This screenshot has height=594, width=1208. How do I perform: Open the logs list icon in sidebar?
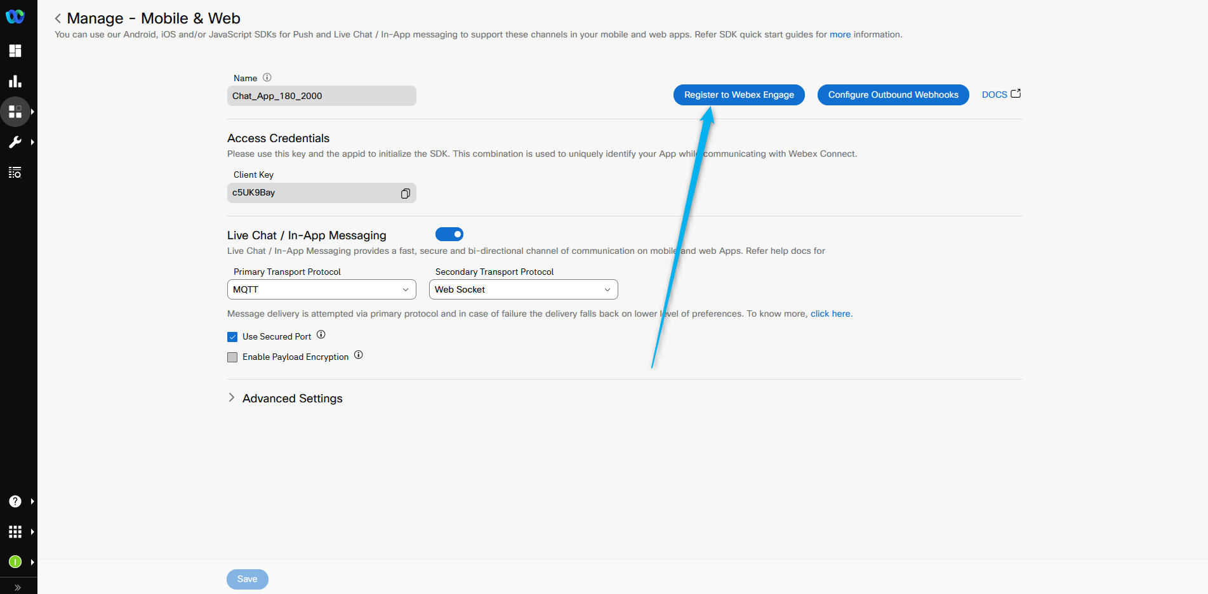pos(15,173)
